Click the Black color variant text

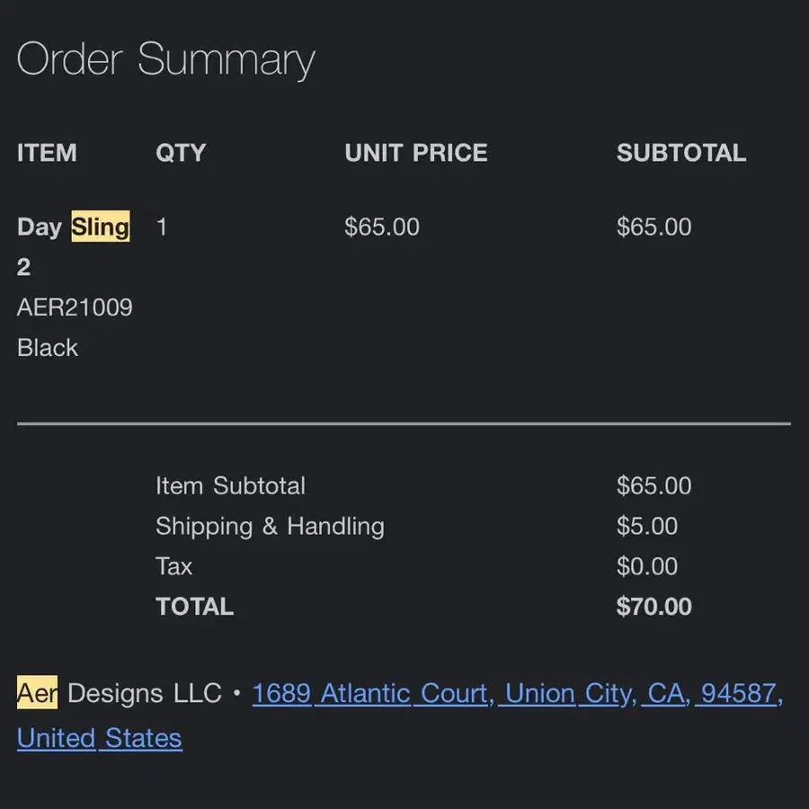point(48,348)
